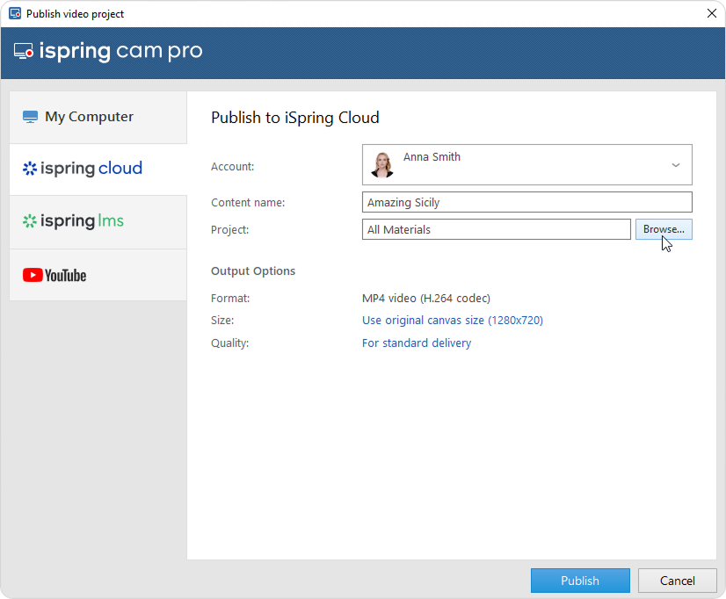
Task: Open the account selector showing Anna Smith
Action: point(526,165)
